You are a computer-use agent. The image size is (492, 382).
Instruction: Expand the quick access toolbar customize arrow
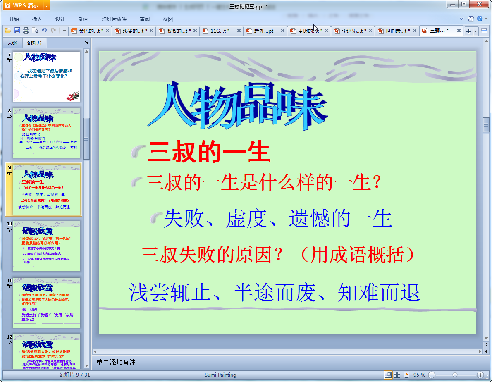coord(64,31)
